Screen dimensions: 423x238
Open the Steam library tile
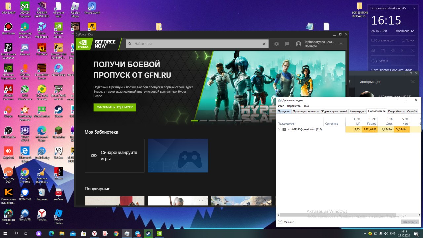tap(178, 155)
